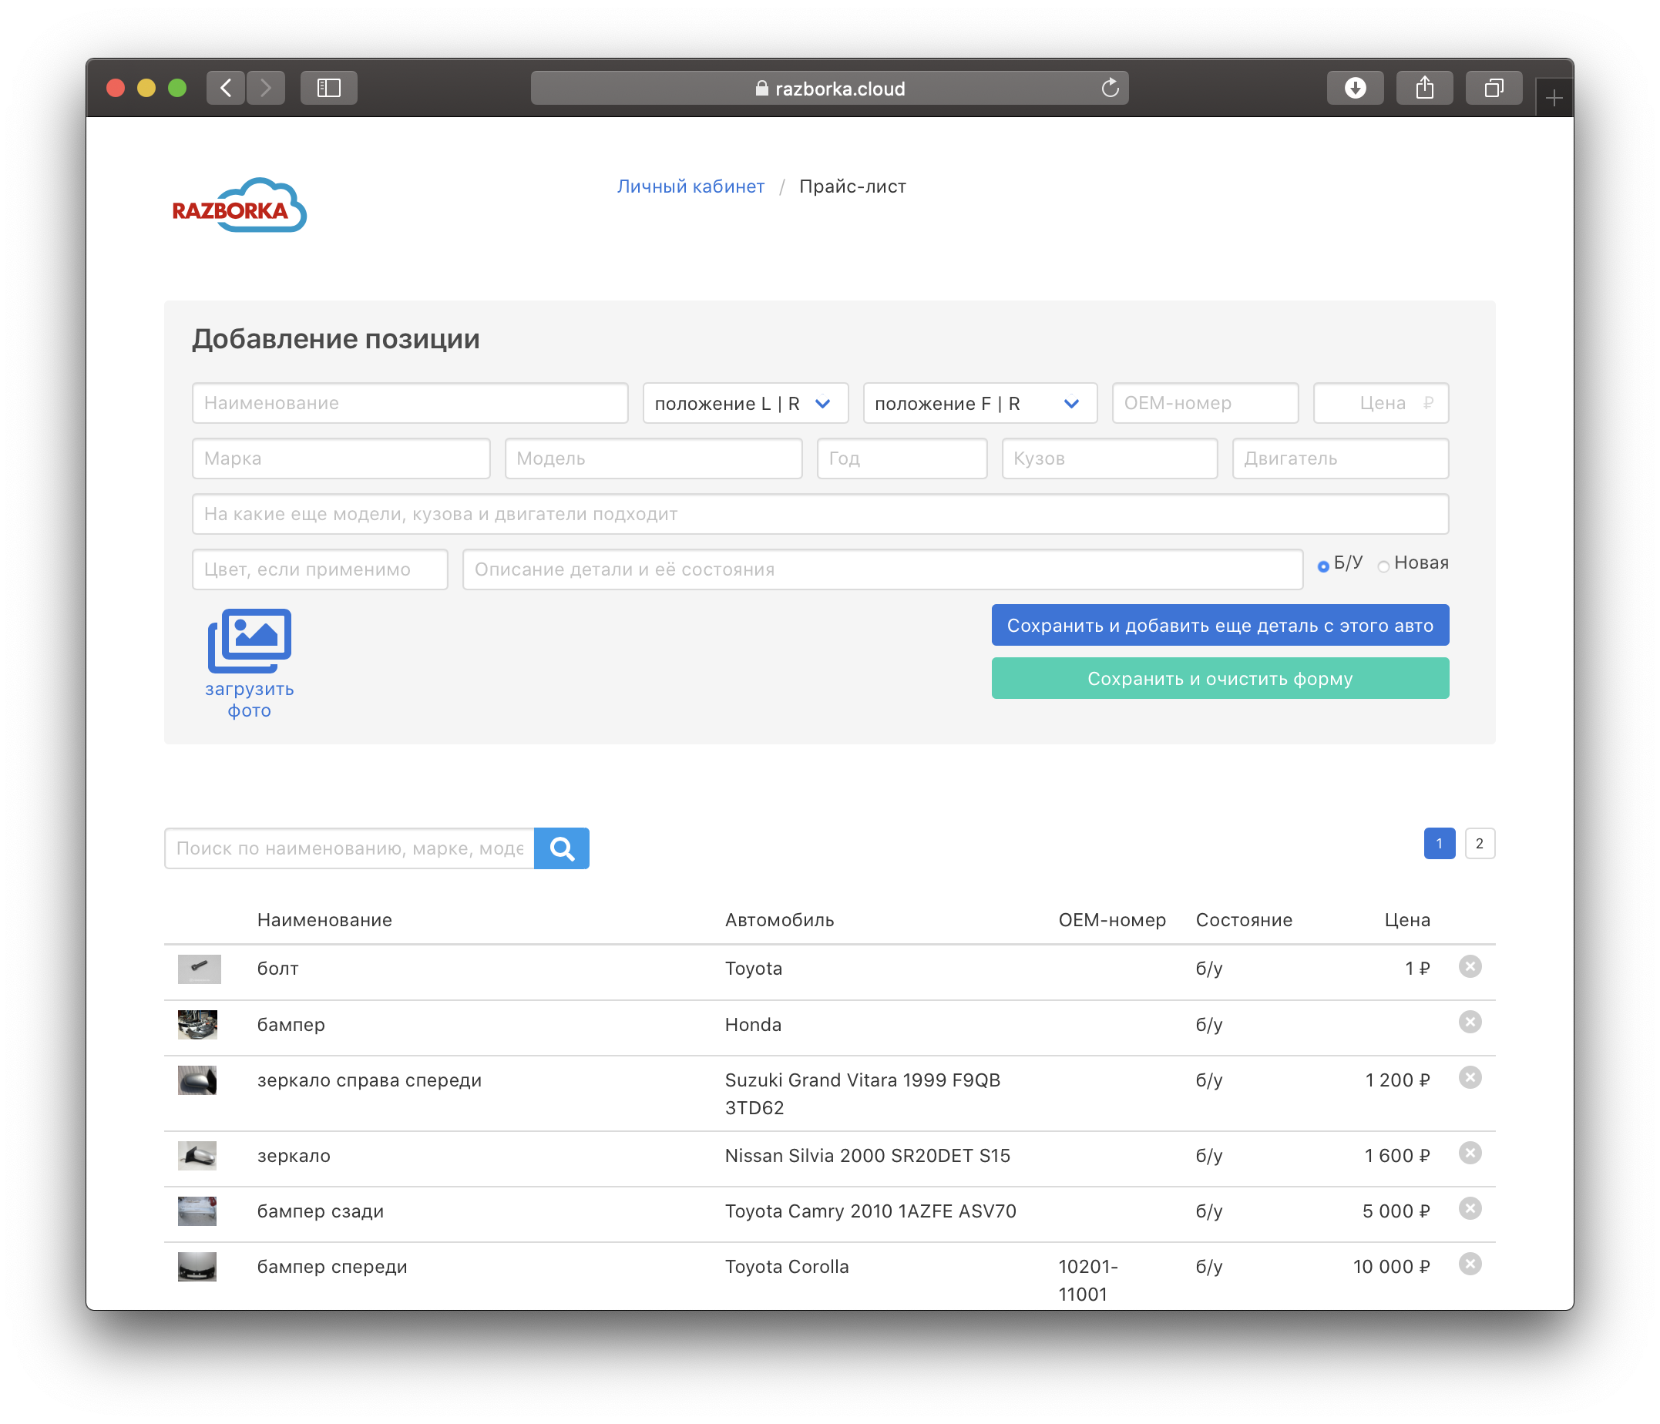
Task: Select the Б/У radio button
Action: [1323, 566]
